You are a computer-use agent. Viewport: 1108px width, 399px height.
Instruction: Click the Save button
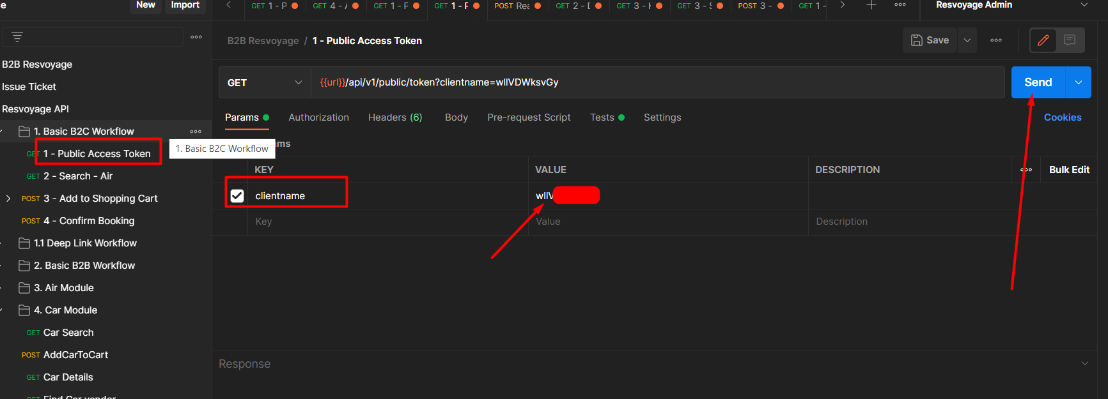(930, 40)
